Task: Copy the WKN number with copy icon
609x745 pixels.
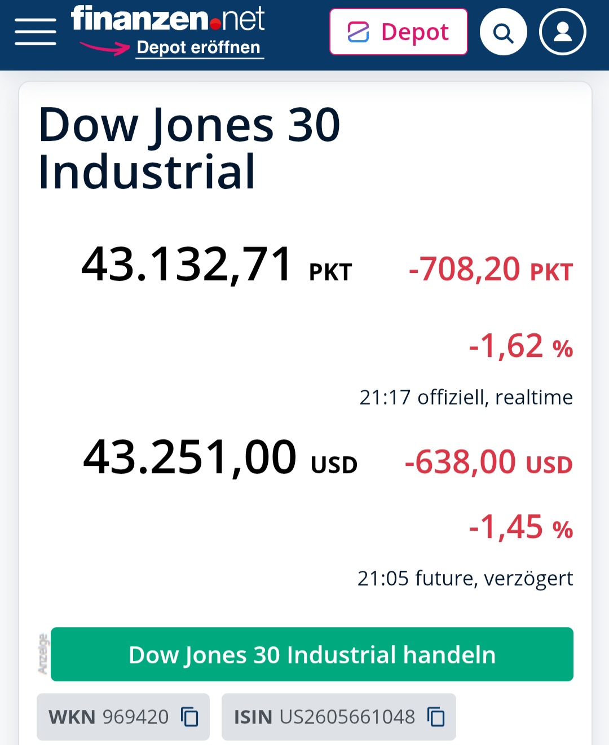Action: (190, 717)
